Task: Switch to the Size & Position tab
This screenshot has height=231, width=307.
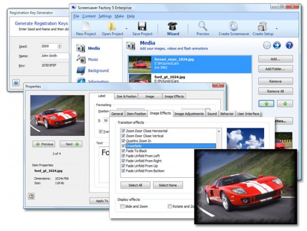Action: [x=126, y=96]
